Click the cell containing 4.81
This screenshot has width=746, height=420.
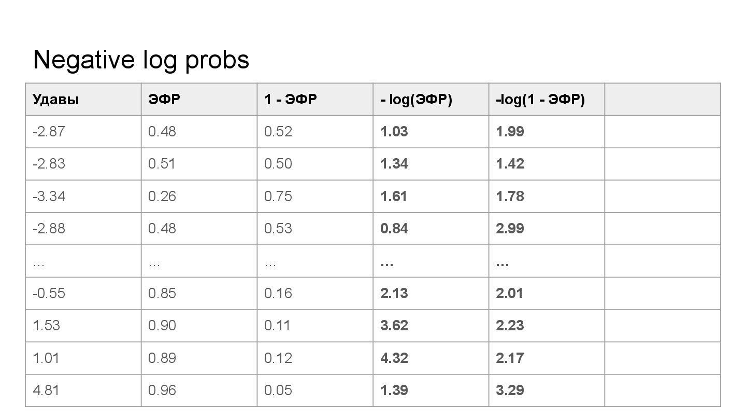46,390
